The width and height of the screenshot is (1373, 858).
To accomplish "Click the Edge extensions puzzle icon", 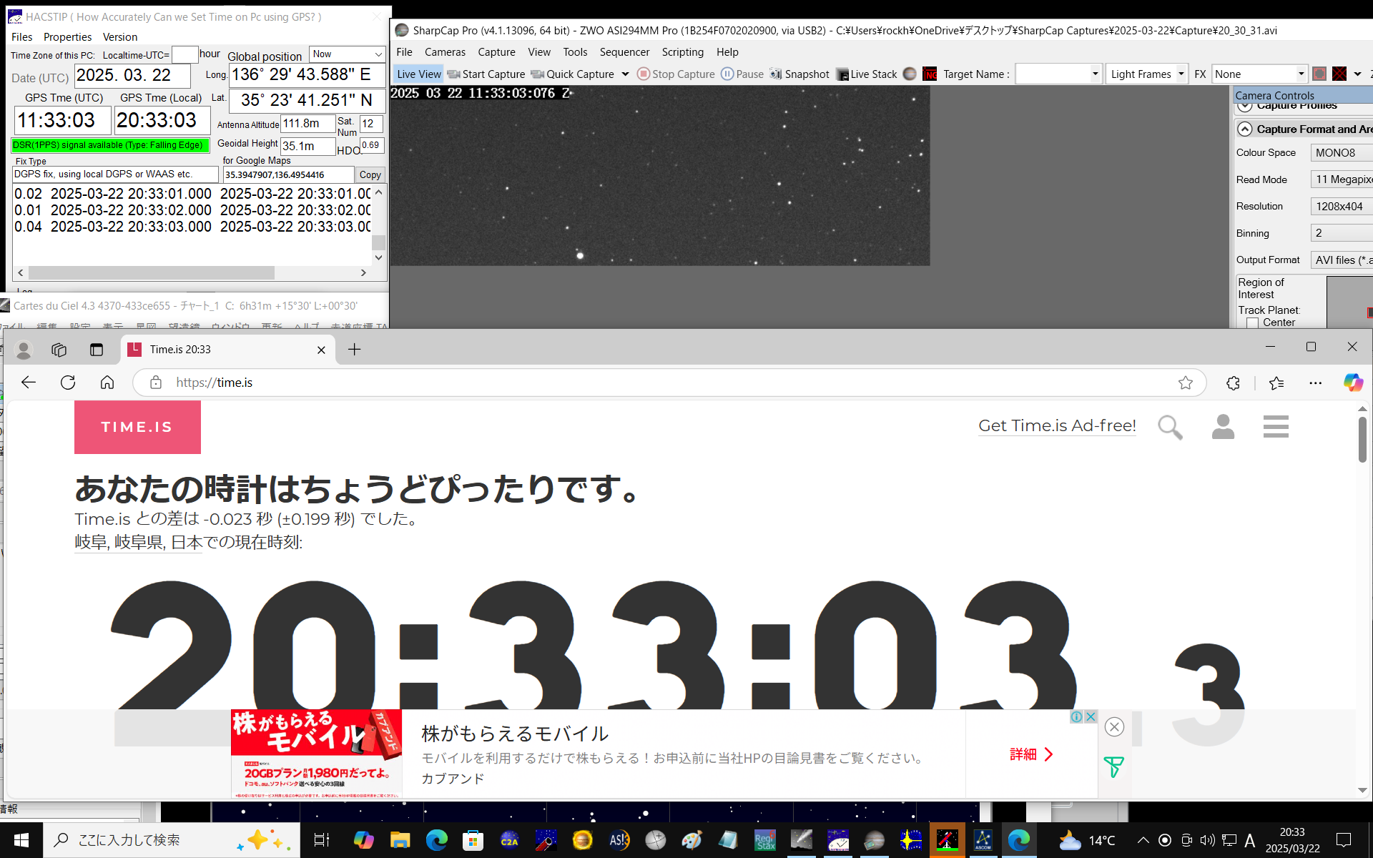I will [x=1233, y=383].
